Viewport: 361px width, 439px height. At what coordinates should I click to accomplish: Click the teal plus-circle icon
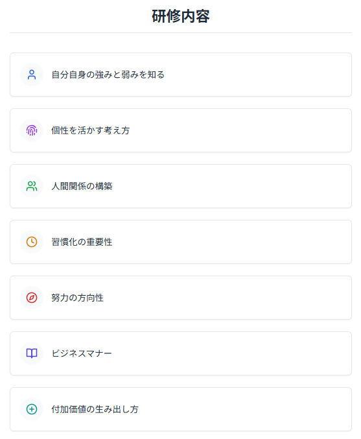coord(32,409)
